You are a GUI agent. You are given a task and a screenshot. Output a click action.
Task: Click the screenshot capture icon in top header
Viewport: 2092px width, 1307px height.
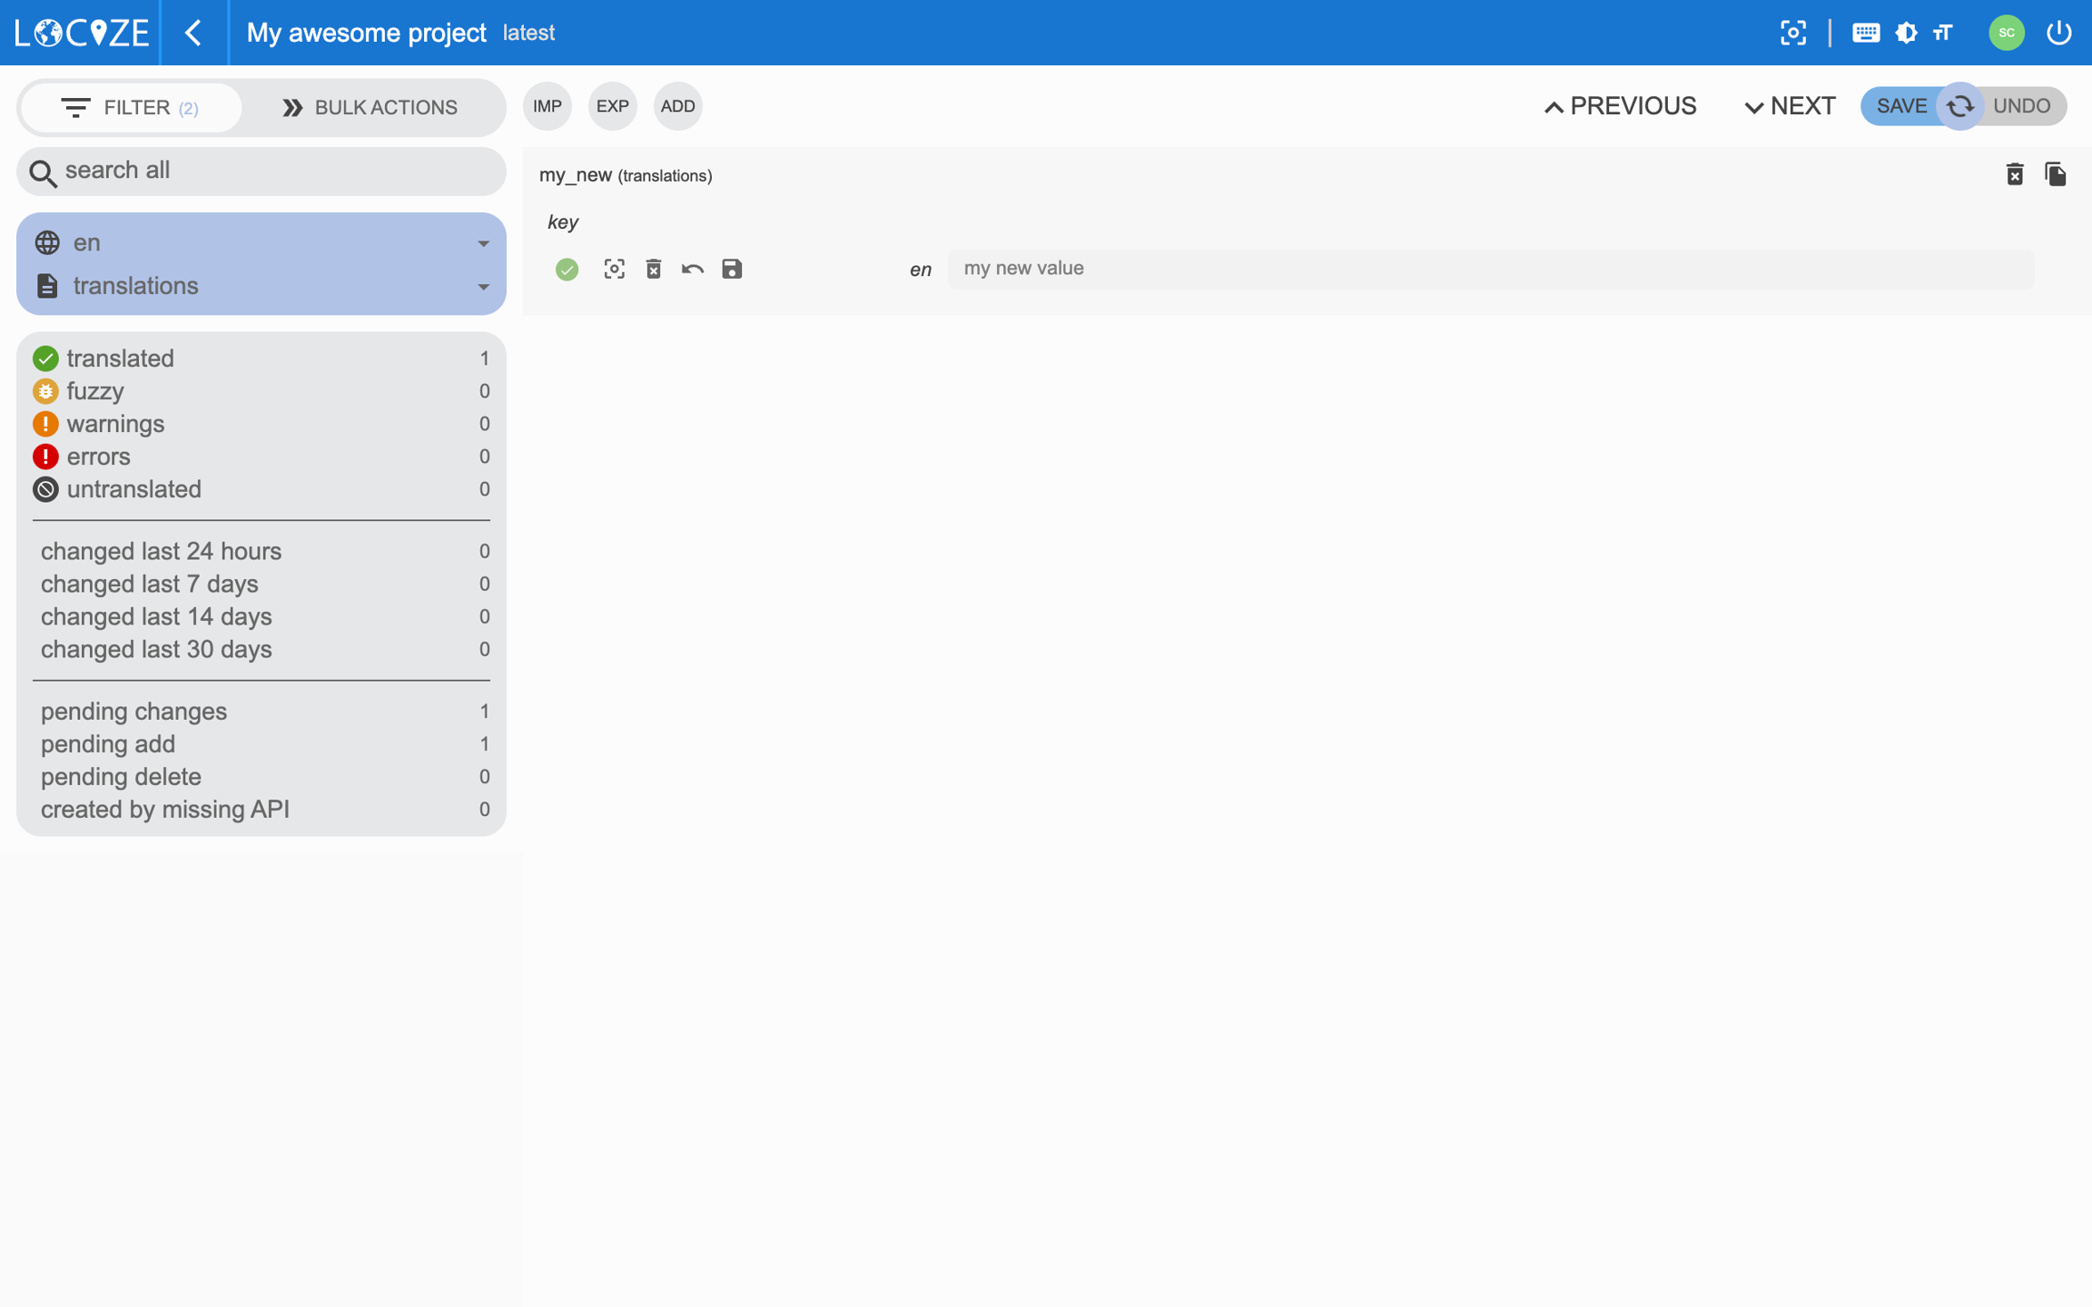tap(1792, 33)
